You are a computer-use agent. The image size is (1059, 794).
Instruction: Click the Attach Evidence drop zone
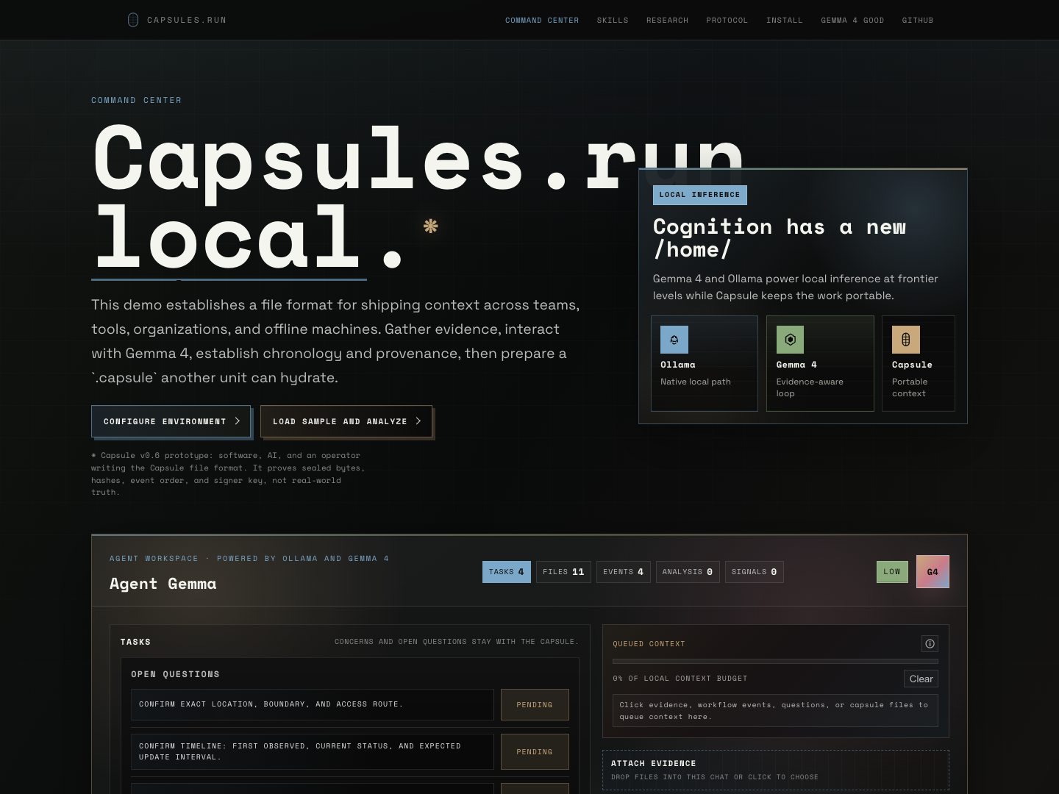point(776,770)
